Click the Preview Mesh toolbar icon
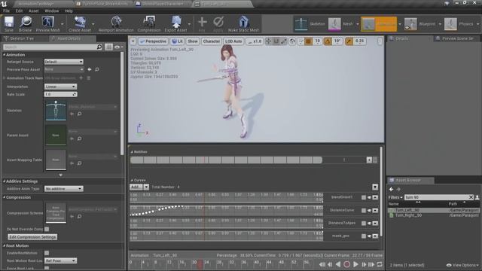482x271 pixels. [48, 24]
